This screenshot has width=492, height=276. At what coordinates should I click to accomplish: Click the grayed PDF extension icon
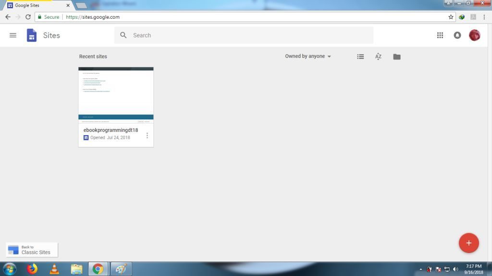(473, 17)
